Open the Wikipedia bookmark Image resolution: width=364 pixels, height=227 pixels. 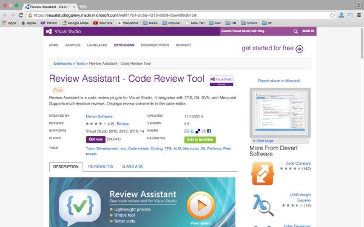click(x=127, y=23)
